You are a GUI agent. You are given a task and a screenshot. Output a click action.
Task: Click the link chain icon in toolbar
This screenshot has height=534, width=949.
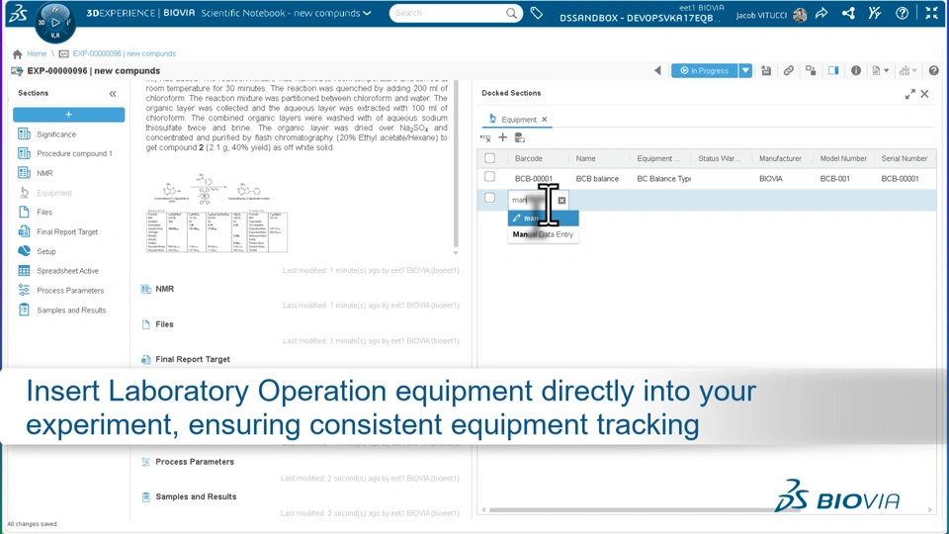click(788, 71)
